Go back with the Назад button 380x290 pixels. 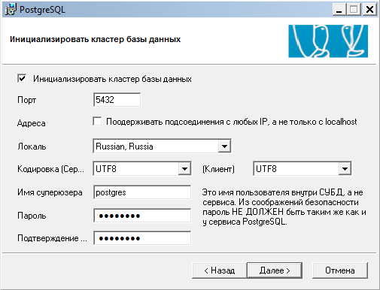[x=220, y=270]
